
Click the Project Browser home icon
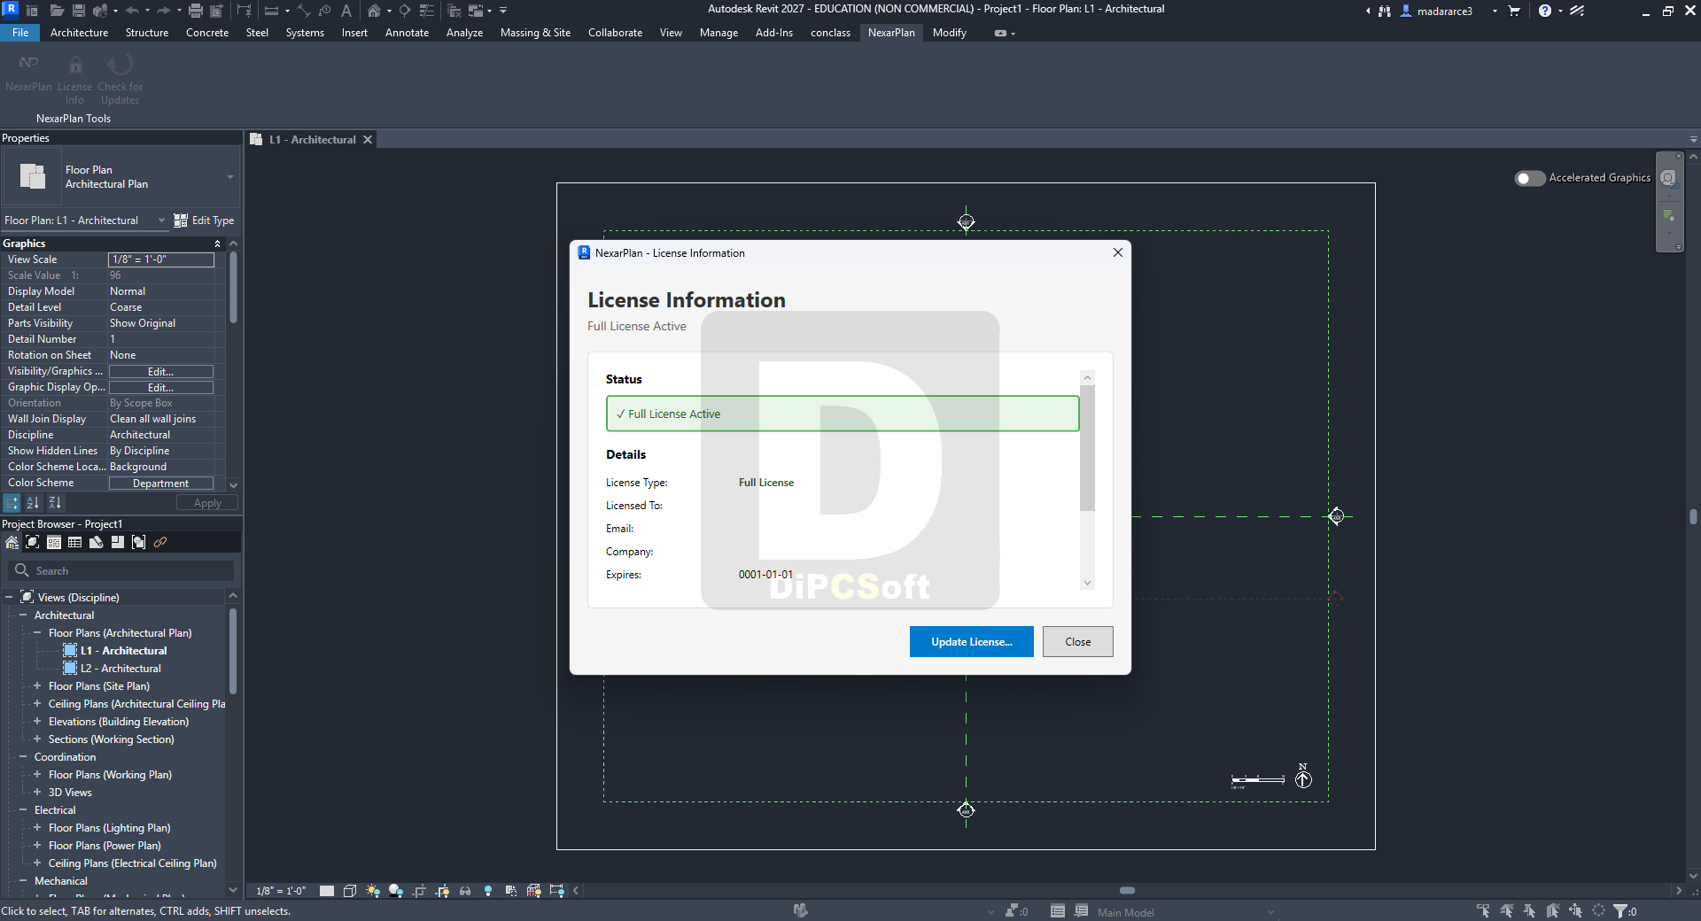[x=12, y=542]
